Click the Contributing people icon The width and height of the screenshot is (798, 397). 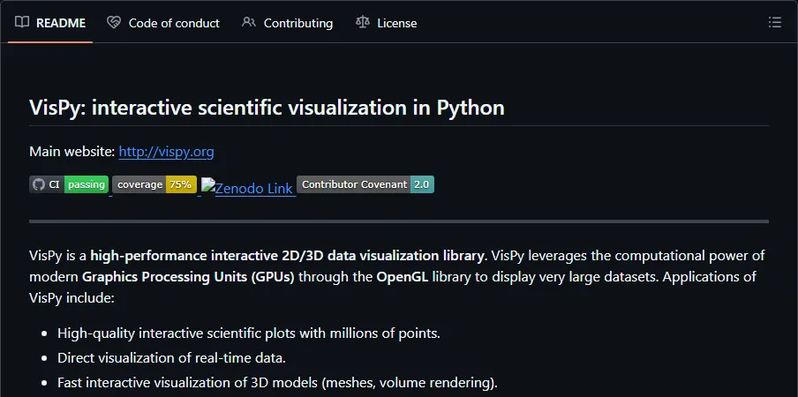tap(249, 22)
